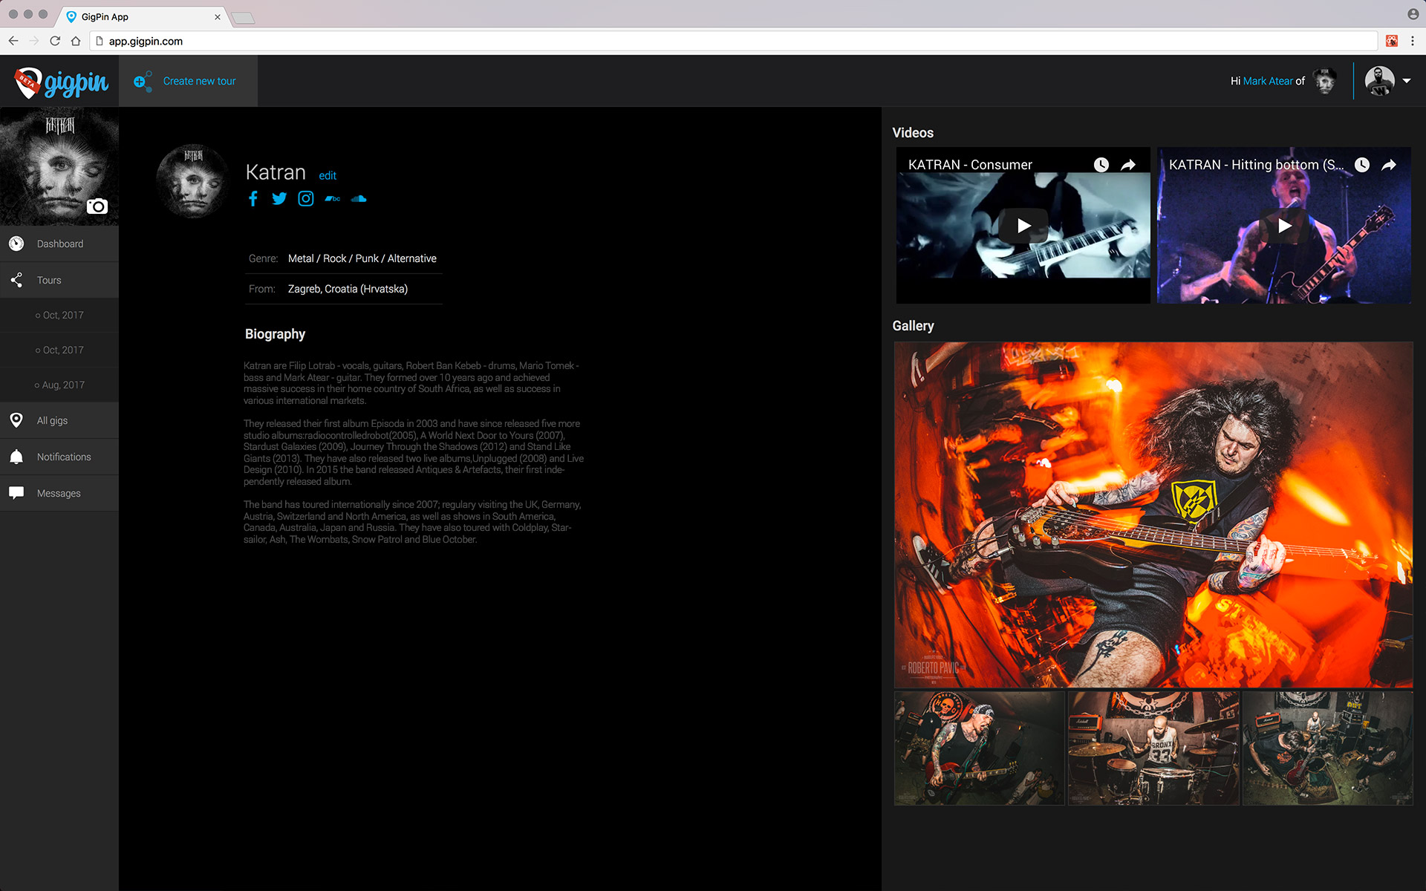Open the drummer gallery thumbnail
This screenshot has width=1426, height=891.
click(1153, 748)
